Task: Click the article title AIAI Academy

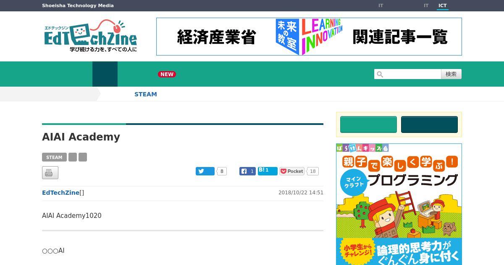Action: (x=81, y=137)
